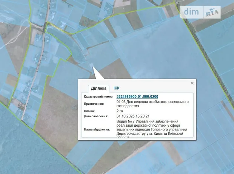Click the 31.10.2025 13:20:21 update date
Viewport: 234px width, 174px height.
133,117
